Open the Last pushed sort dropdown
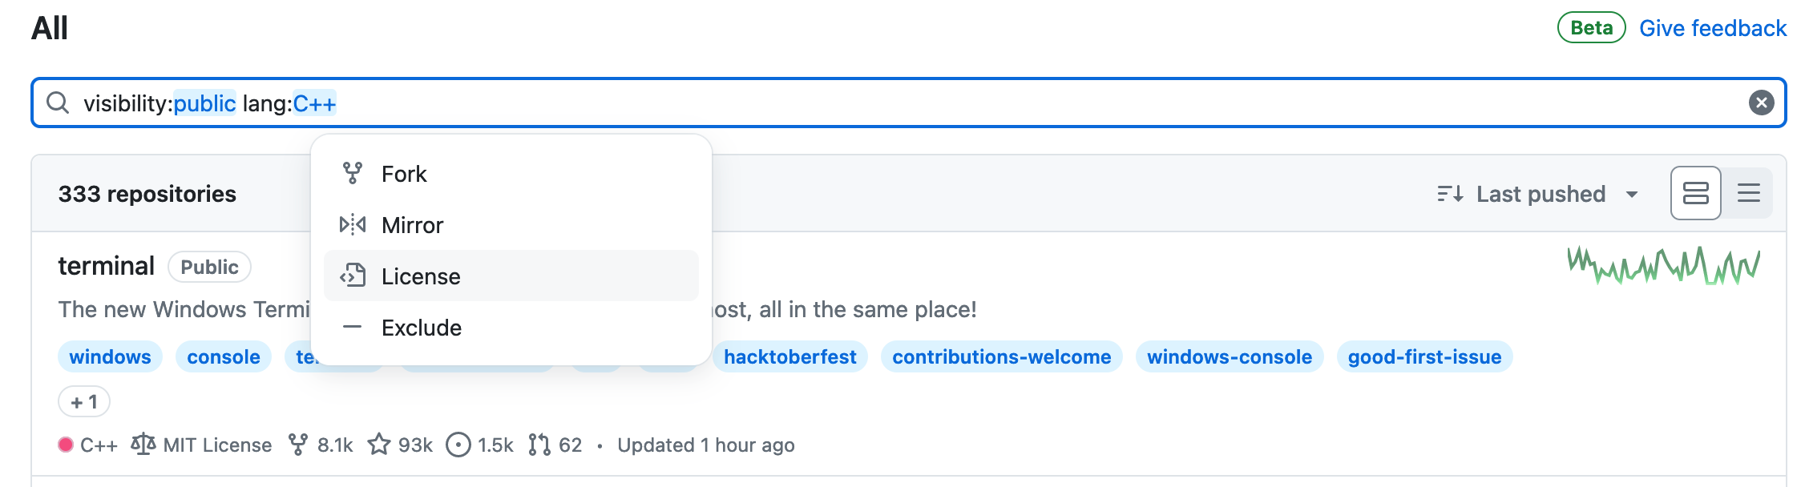This screenshot has width=1805, height=487. tap(1539, 194)
